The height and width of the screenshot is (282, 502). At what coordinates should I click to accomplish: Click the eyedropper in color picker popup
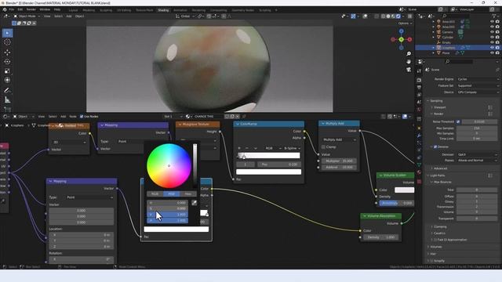pos(194,203)
